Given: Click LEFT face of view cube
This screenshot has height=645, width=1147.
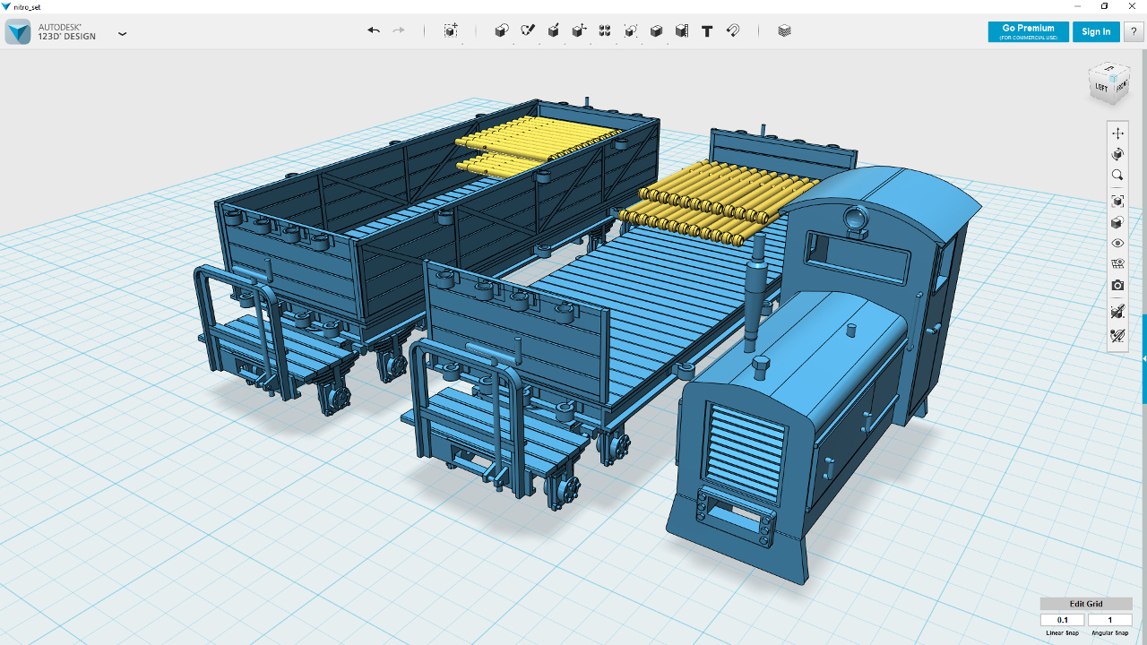Looking at the screenshot, I should tap(1101, 88).
